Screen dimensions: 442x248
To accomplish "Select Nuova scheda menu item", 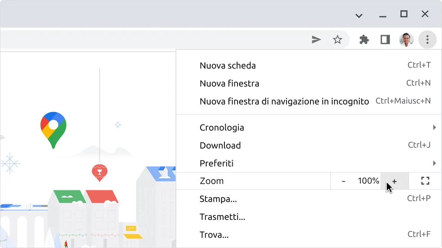I will click(x=309, y=65).
